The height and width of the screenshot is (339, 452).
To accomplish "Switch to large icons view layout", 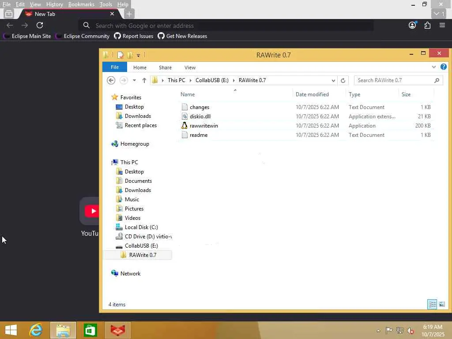I will pyautogui.click(x=442, y=305).
